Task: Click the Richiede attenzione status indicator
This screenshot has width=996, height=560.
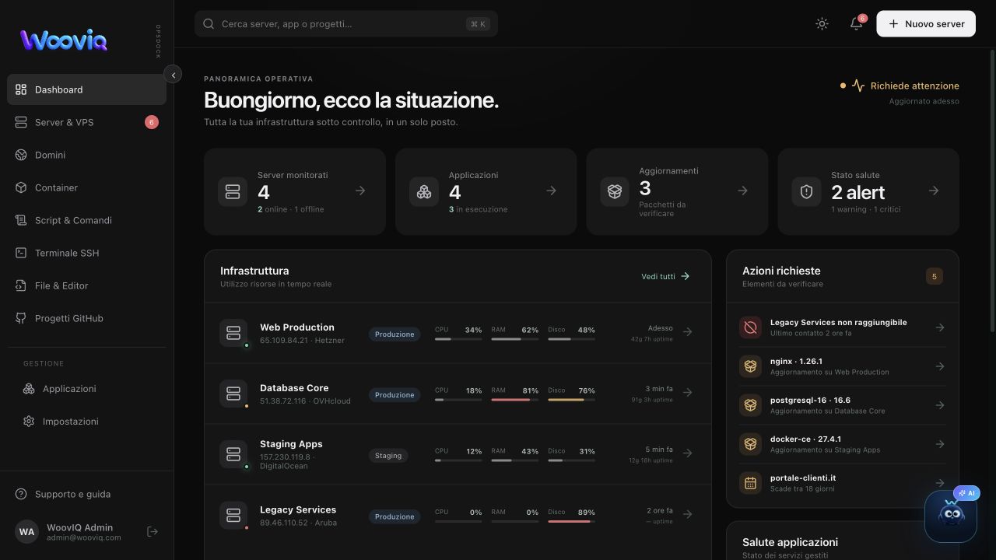Action: 900,86
